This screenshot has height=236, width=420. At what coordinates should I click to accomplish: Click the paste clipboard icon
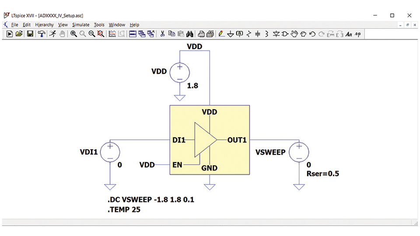coord(181,34)
